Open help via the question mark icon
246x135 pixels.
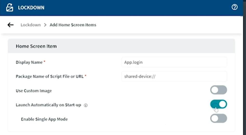tap(234, 7)
